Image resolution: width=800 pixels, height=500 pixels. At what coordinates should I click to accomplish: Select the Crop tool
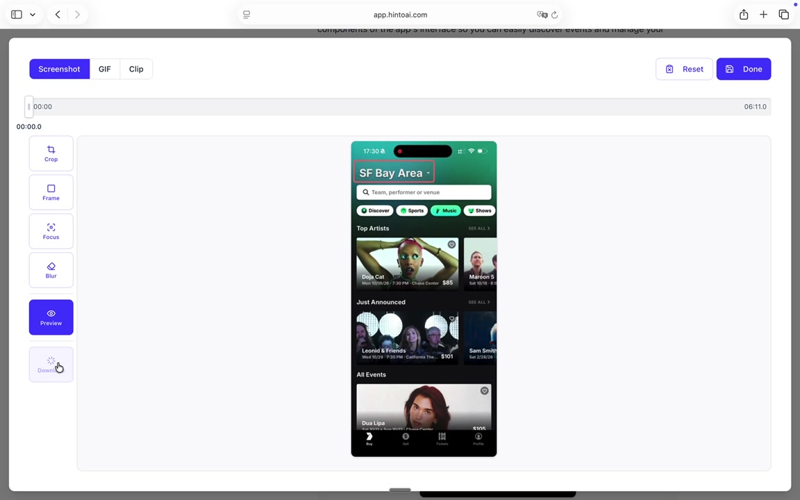pos(51,153)
